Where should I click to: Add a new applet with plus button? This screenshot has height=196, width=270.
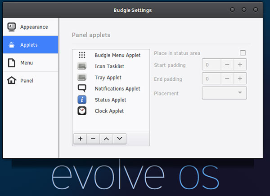(x=80, y=139)
